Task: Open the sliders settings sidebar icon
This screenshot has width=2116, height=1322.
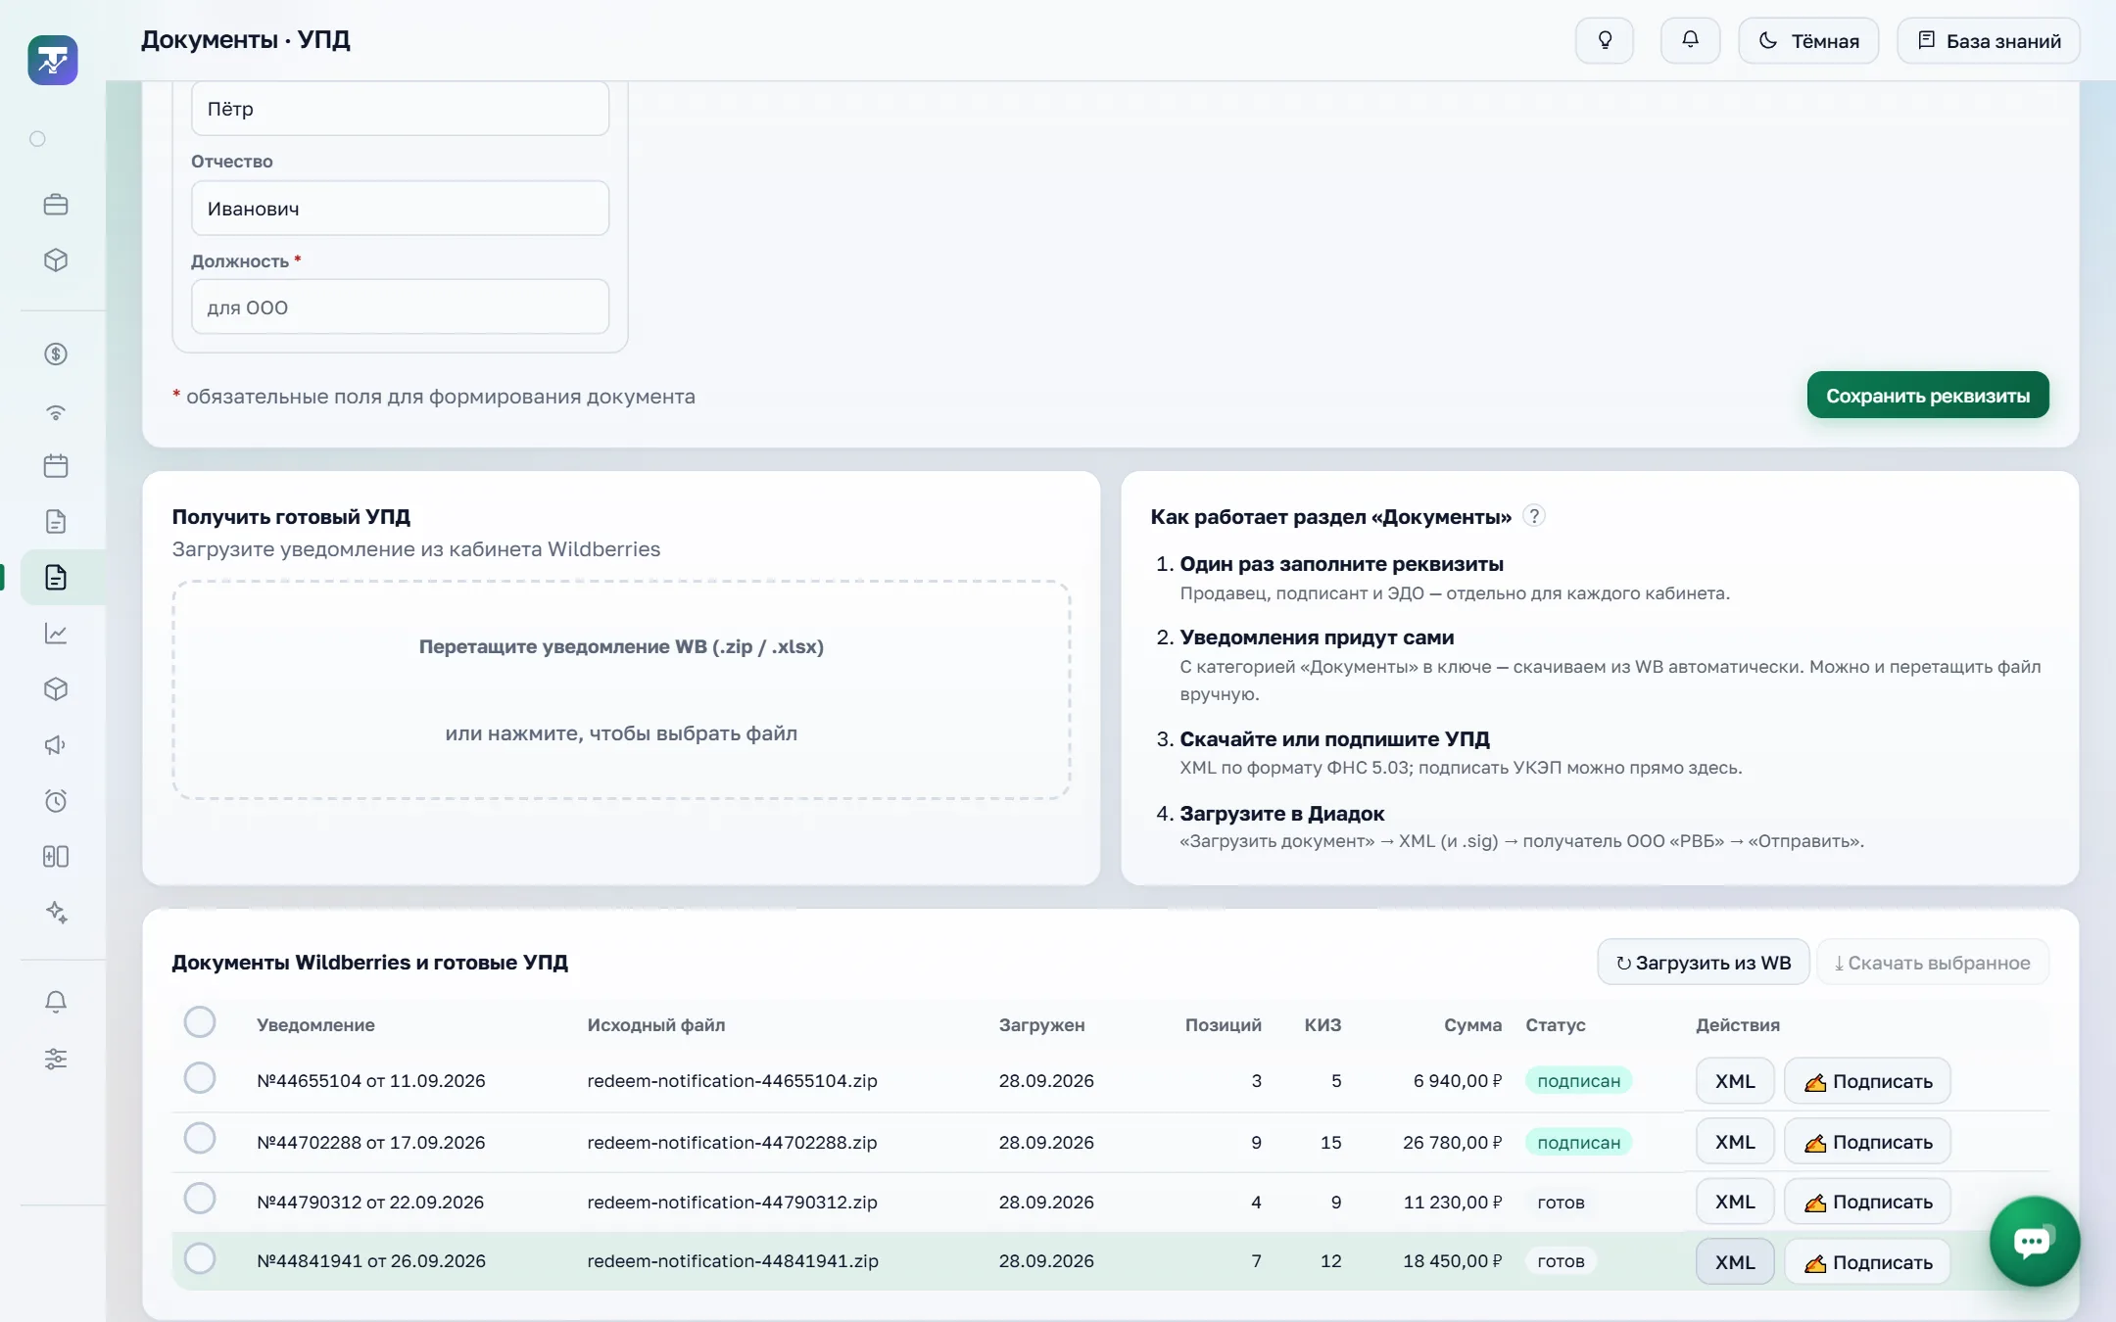Action: [56, 1059]
